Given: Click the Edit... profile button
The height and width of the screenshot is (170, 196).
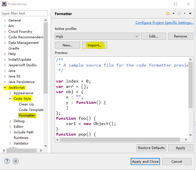Looking at the screenshot, I should click(153, 36).
